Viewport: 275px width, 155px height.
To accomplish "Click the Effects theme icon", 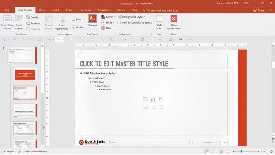I will point(103,28).
